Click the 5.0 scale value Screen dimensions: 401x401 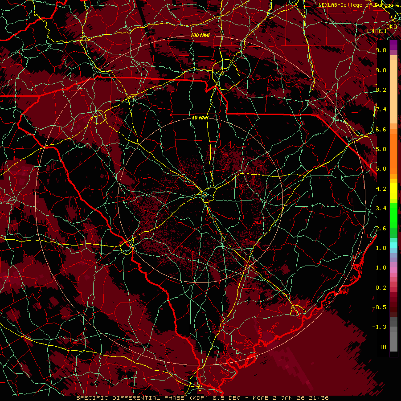381,169
